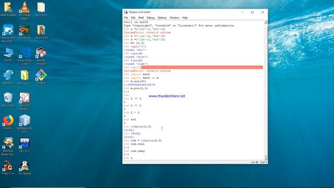Select the Git Bash desktop shortcut
The image size is (334, 188).
[x=41, y=77]
